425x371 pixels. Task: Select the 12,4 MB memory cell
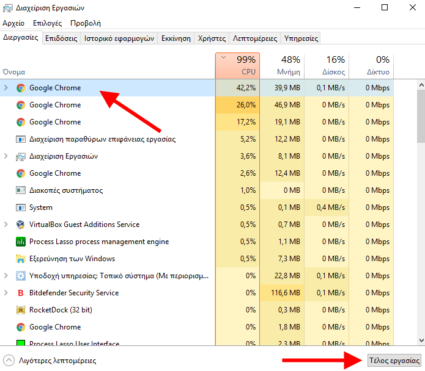[x=282, y=173]
